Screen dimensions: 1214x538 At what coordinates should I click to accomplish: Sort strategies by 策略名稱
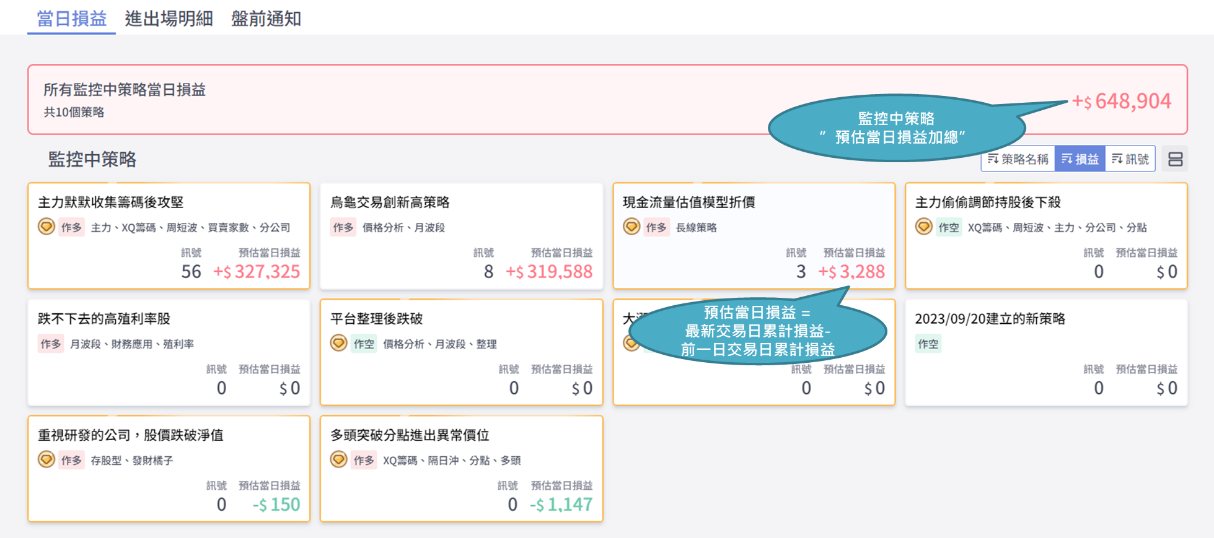[x=1018, y=159]
